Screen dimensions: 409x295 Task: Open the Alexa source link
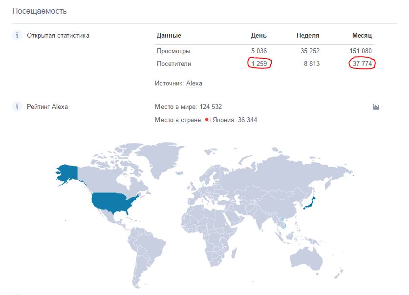point(194,83)
